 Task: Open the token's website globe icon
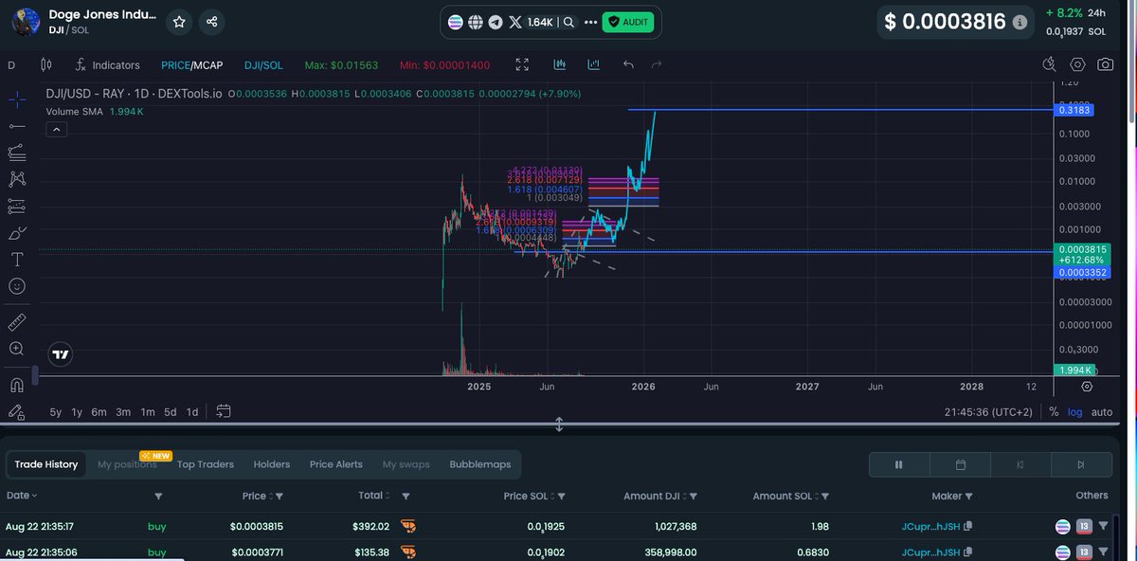coord(476,22)
